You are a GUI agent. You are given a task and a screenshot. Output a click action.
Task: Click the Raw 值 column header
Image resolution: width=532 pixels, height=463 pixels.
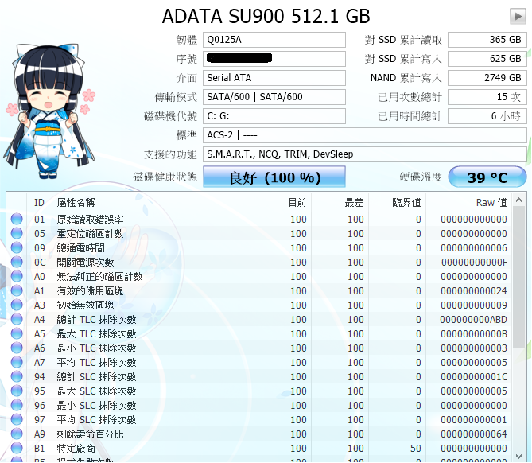tap(469, 203)
